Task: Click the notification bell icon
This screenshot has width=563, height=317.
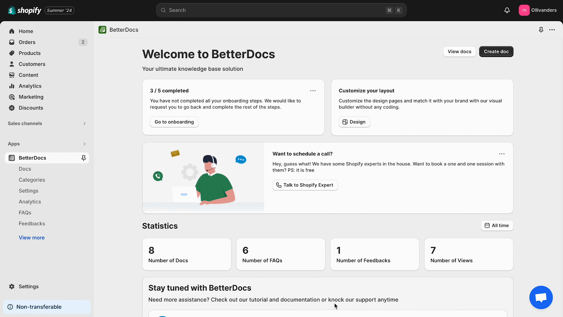Action: point(507,10)
